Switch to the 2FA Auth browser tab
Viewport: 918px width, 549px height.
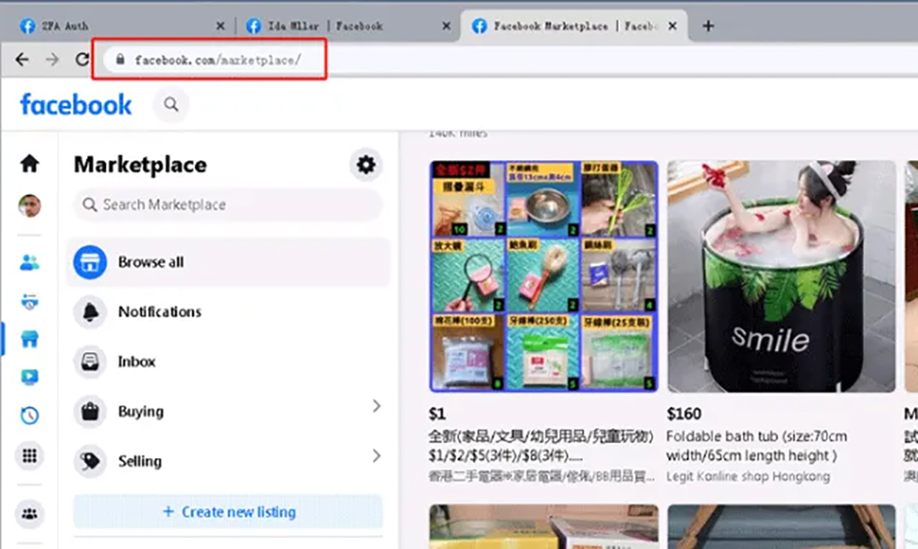112,26
